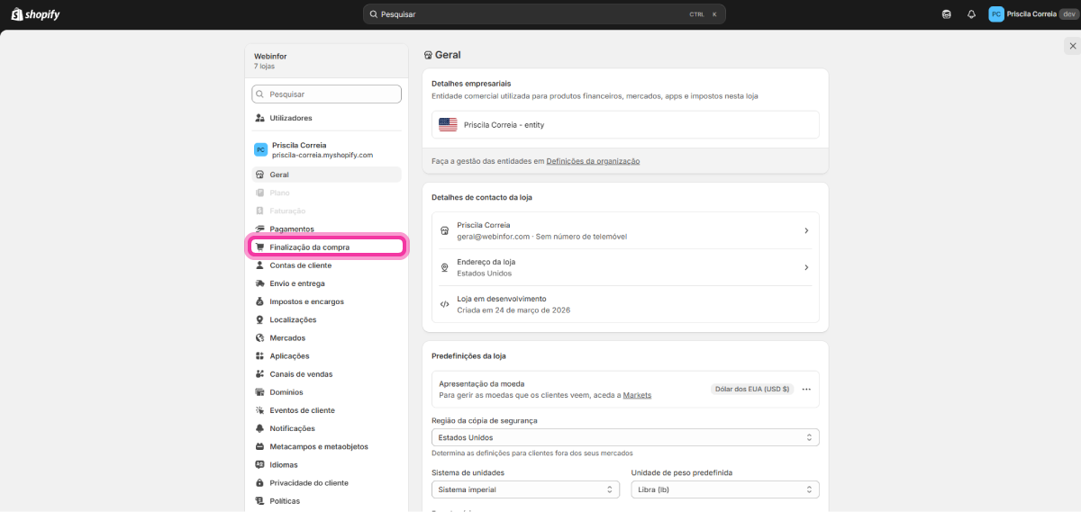The image size is (1081, 512).
Task: Click the Envio e entrega truck icon
Action: click(259, 283)
